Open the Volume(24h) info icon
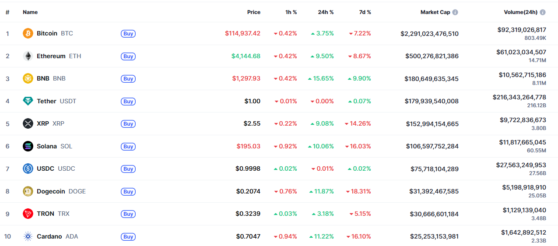 tap(543, 12)
